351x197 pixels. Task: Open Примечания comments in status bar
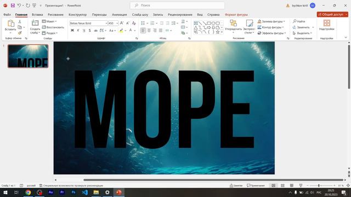click(256, 186)
